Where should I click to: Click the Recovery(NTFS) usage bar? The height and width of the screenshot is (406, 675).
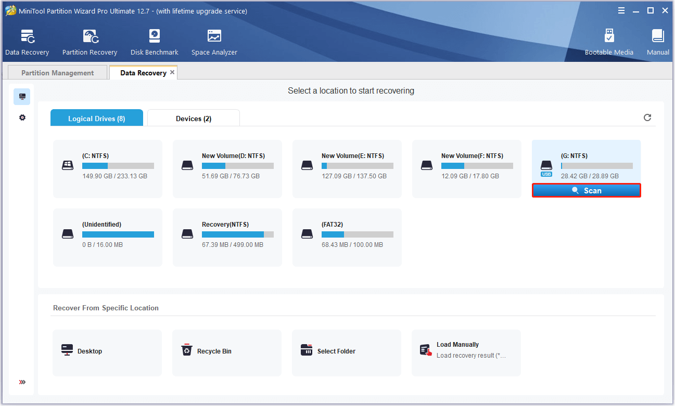[238, 234]
